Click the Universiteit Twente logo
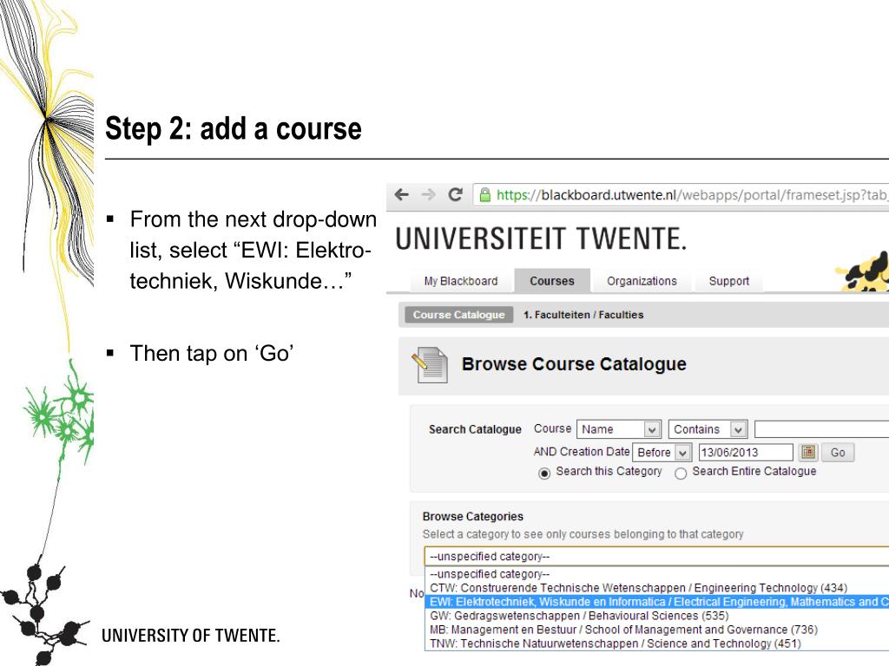The image size is (889, 666). [541, 238]
